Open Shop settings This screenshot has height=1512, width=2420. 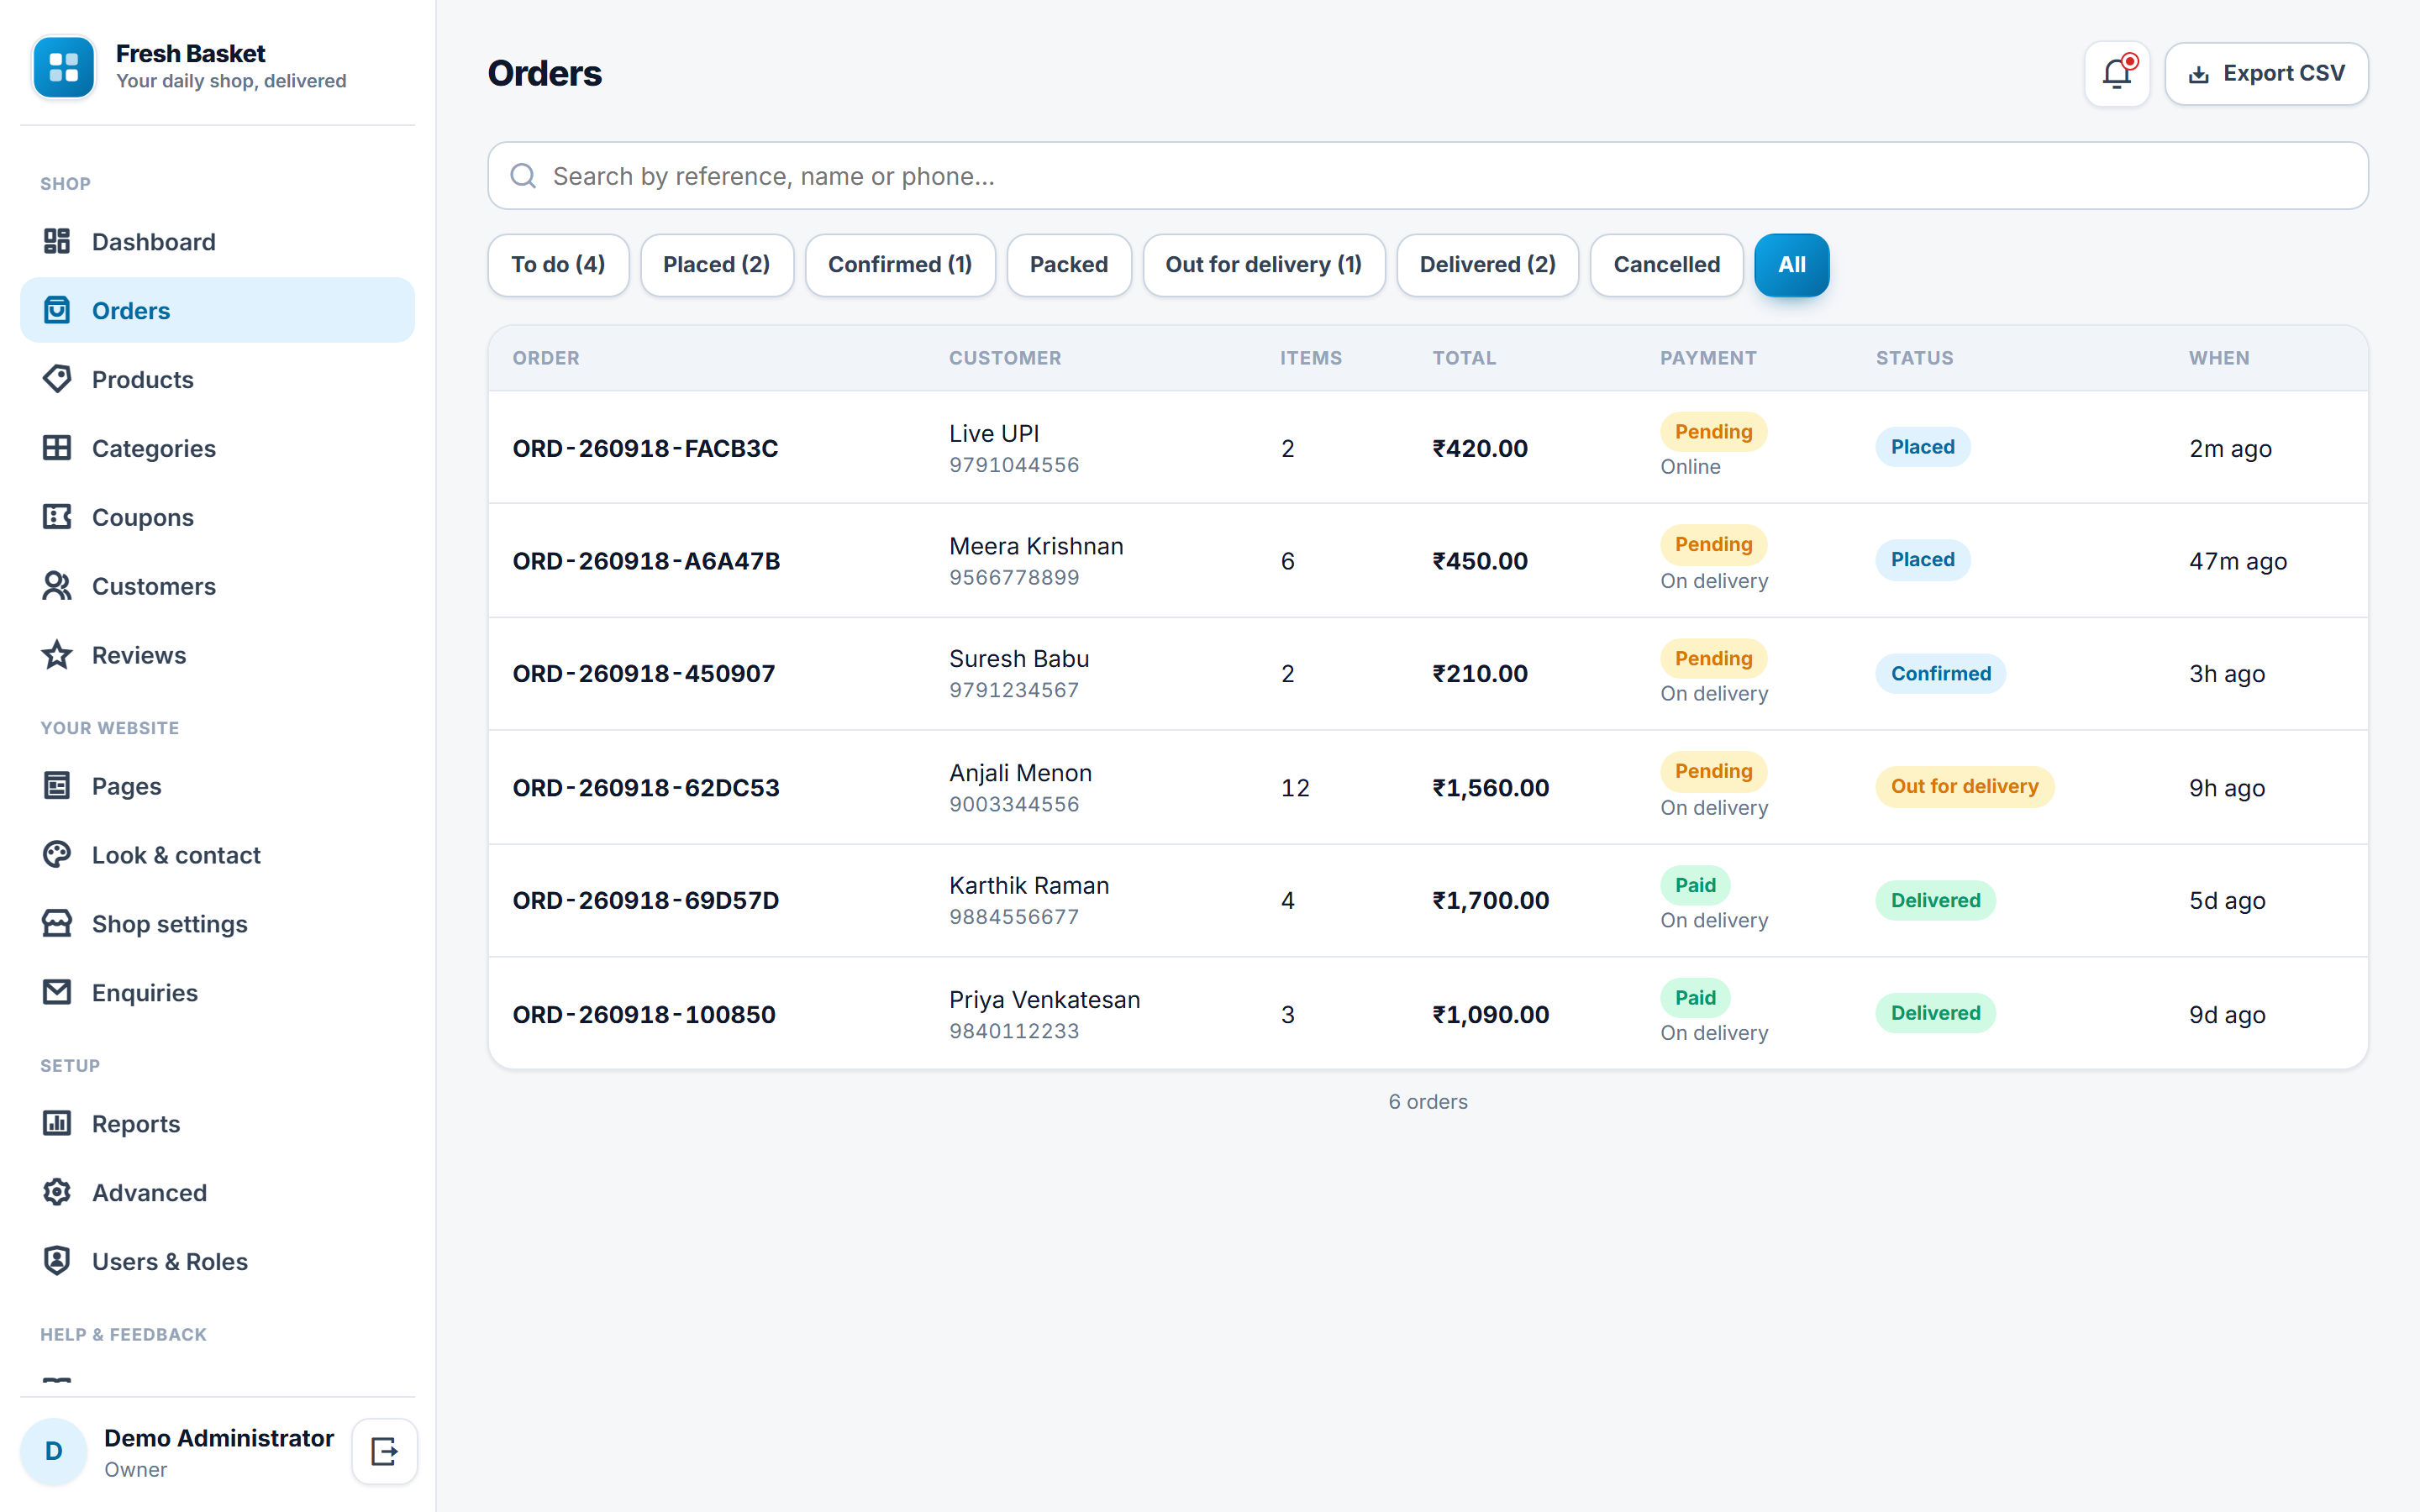click(217, 924)
